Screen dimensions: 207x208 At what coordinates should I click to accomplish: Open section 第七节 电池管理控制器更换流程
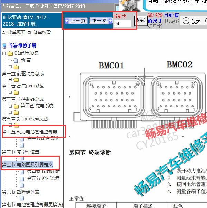pos(33,205)
